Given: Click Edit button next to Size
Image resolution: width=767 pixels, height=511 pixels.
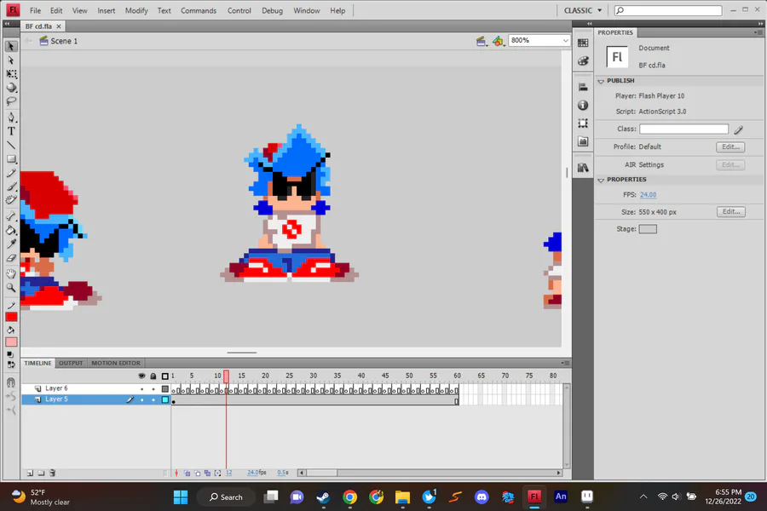Looking at the screenshot, I should pyautogui.click(x=730, y=212).
